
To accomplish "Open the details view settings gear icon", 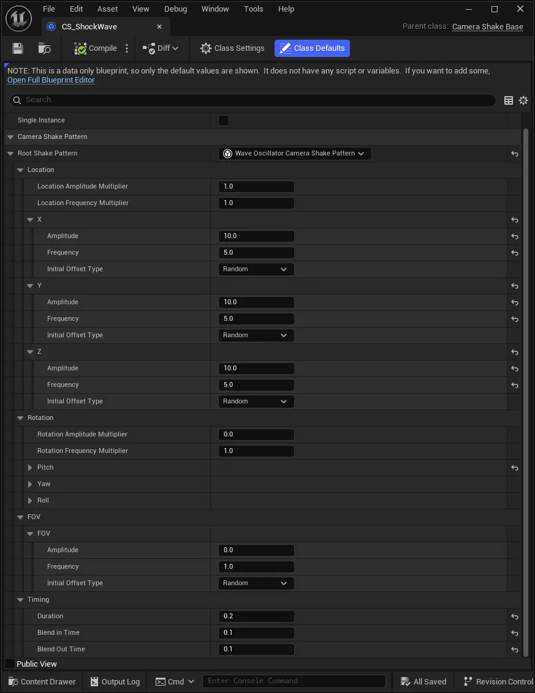I will (x=523, y=100).
